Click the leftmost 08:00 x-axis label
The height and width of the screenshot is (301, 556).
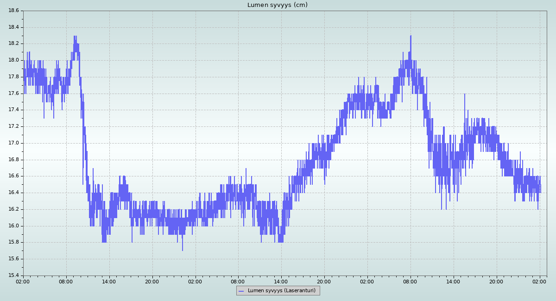point(66,282)
